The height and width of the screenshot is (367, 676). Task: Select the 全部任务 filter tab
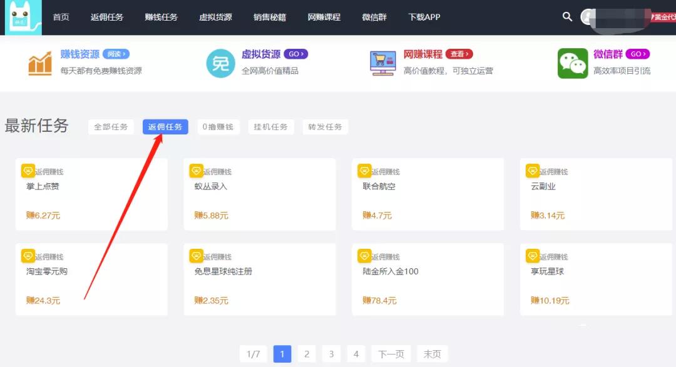pos(111,126)
